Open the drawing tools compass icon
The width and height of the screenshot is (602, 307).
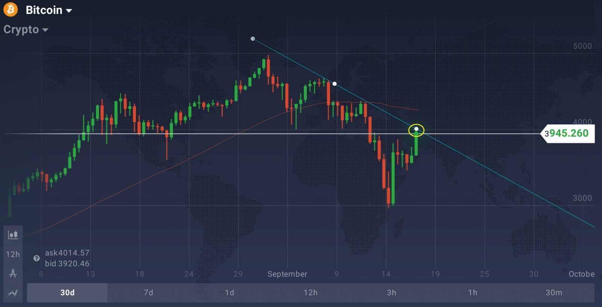pos(13,273)
